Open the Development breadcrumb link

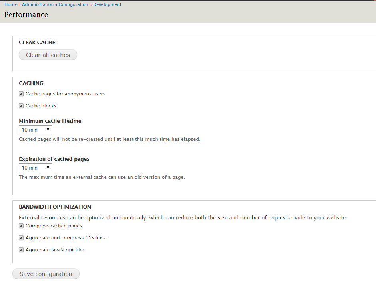tap(107, 4)
